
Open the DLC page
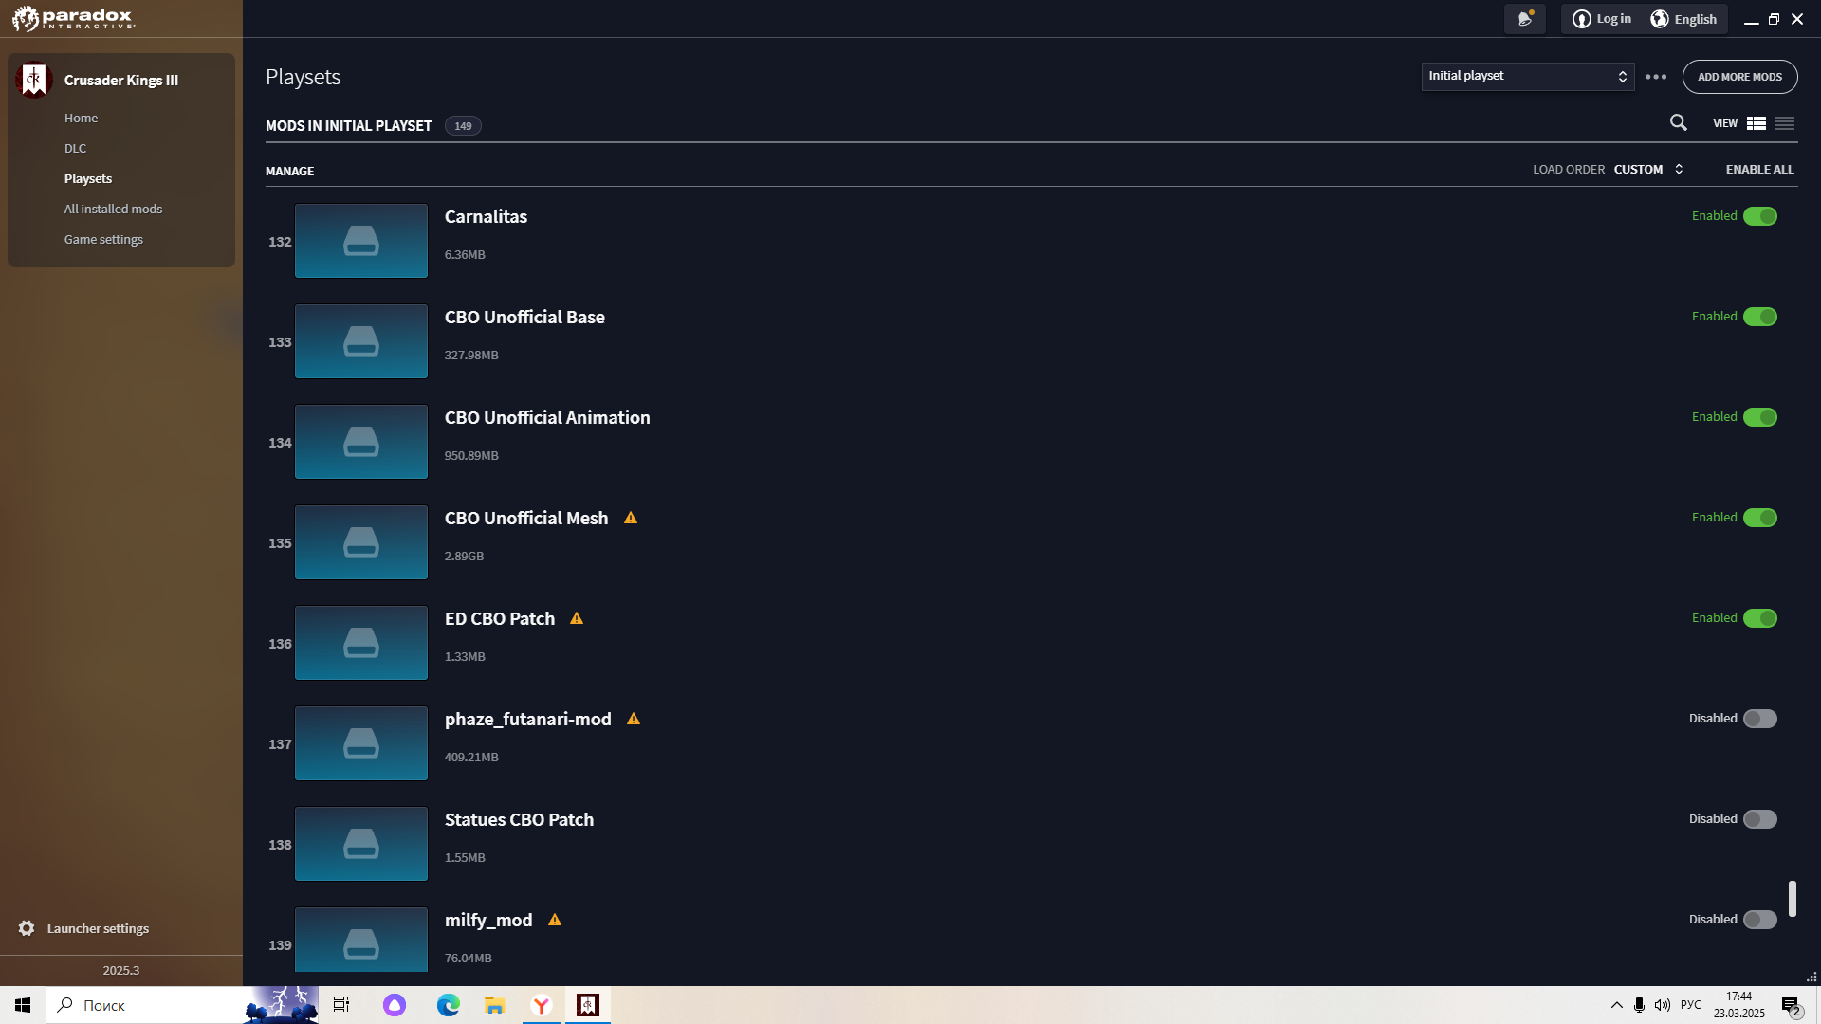tap(75, 148)
